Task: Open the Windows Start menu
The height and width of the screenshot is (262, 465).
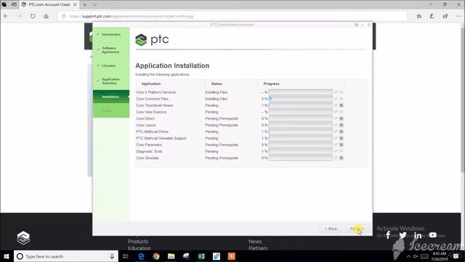Action: click(7, 256)
